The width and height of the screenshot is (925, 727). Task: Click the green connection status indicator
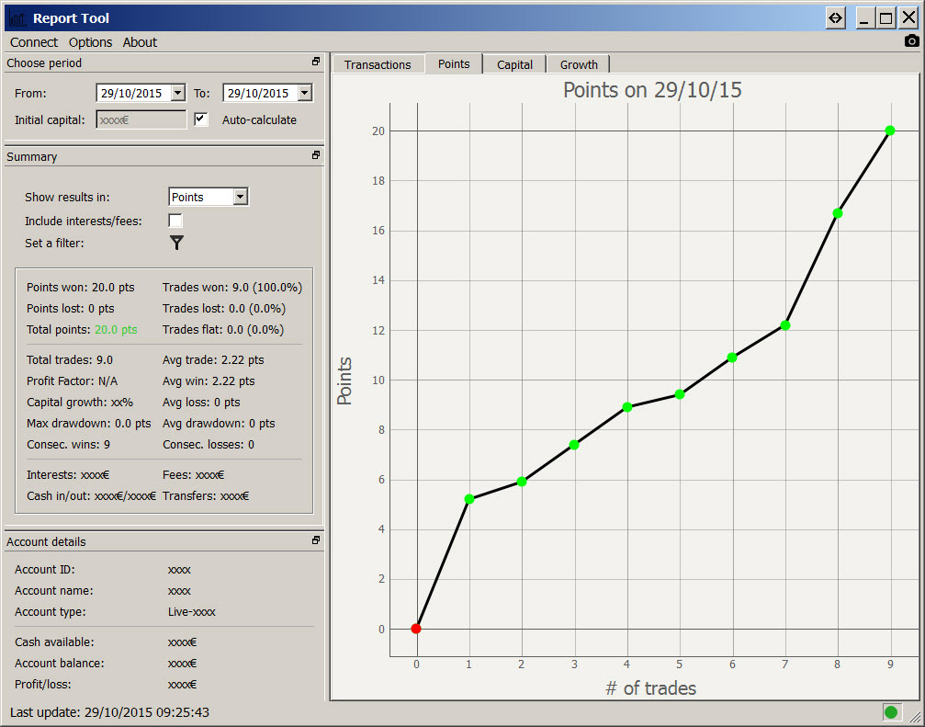coord(890,712)
